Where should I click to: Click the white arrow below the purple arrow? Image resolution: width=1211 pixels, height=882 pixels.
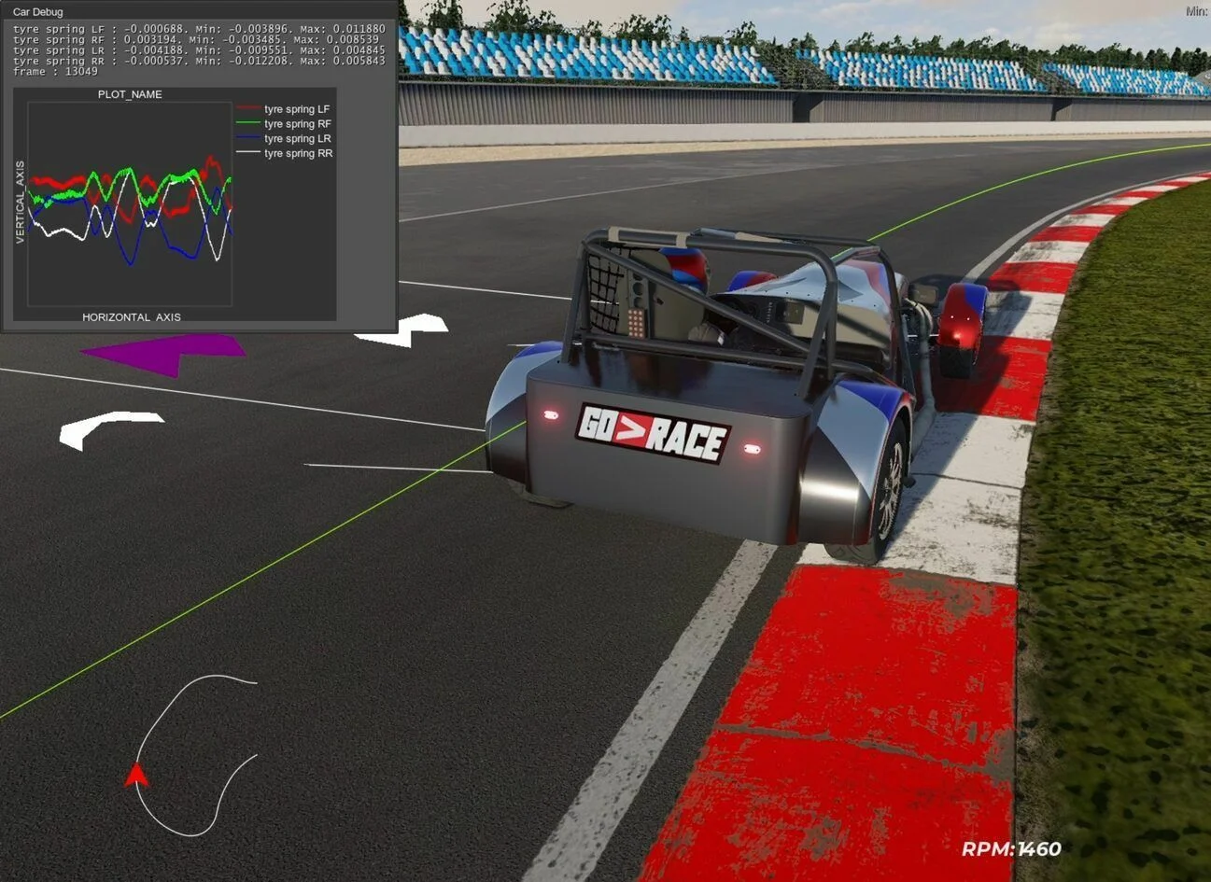click(110, 429)
